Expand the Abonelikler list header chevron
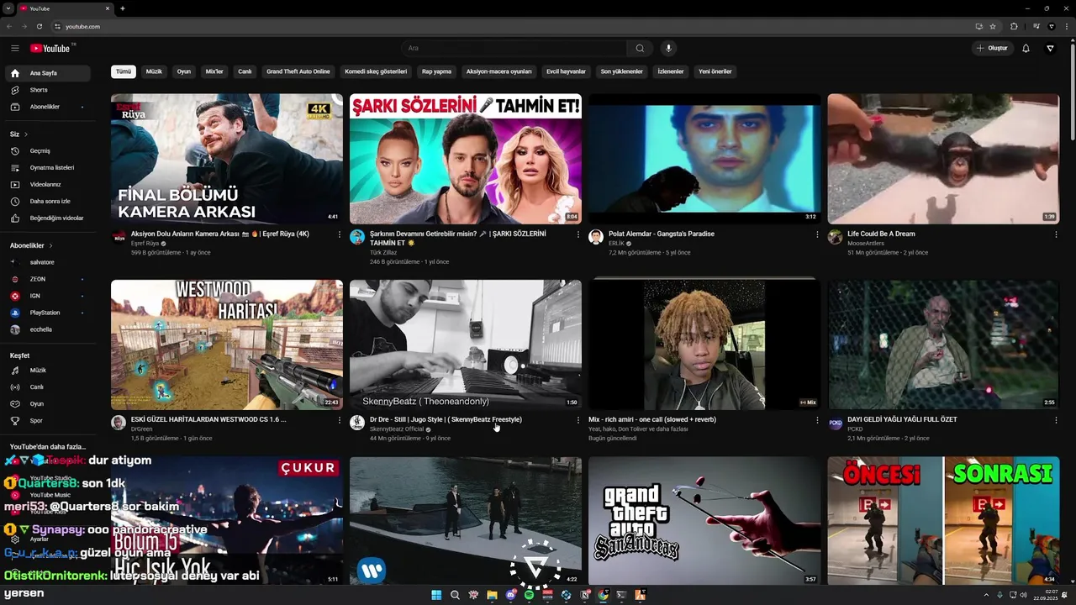Screen dimensions: 1076x605 (50, 246)
